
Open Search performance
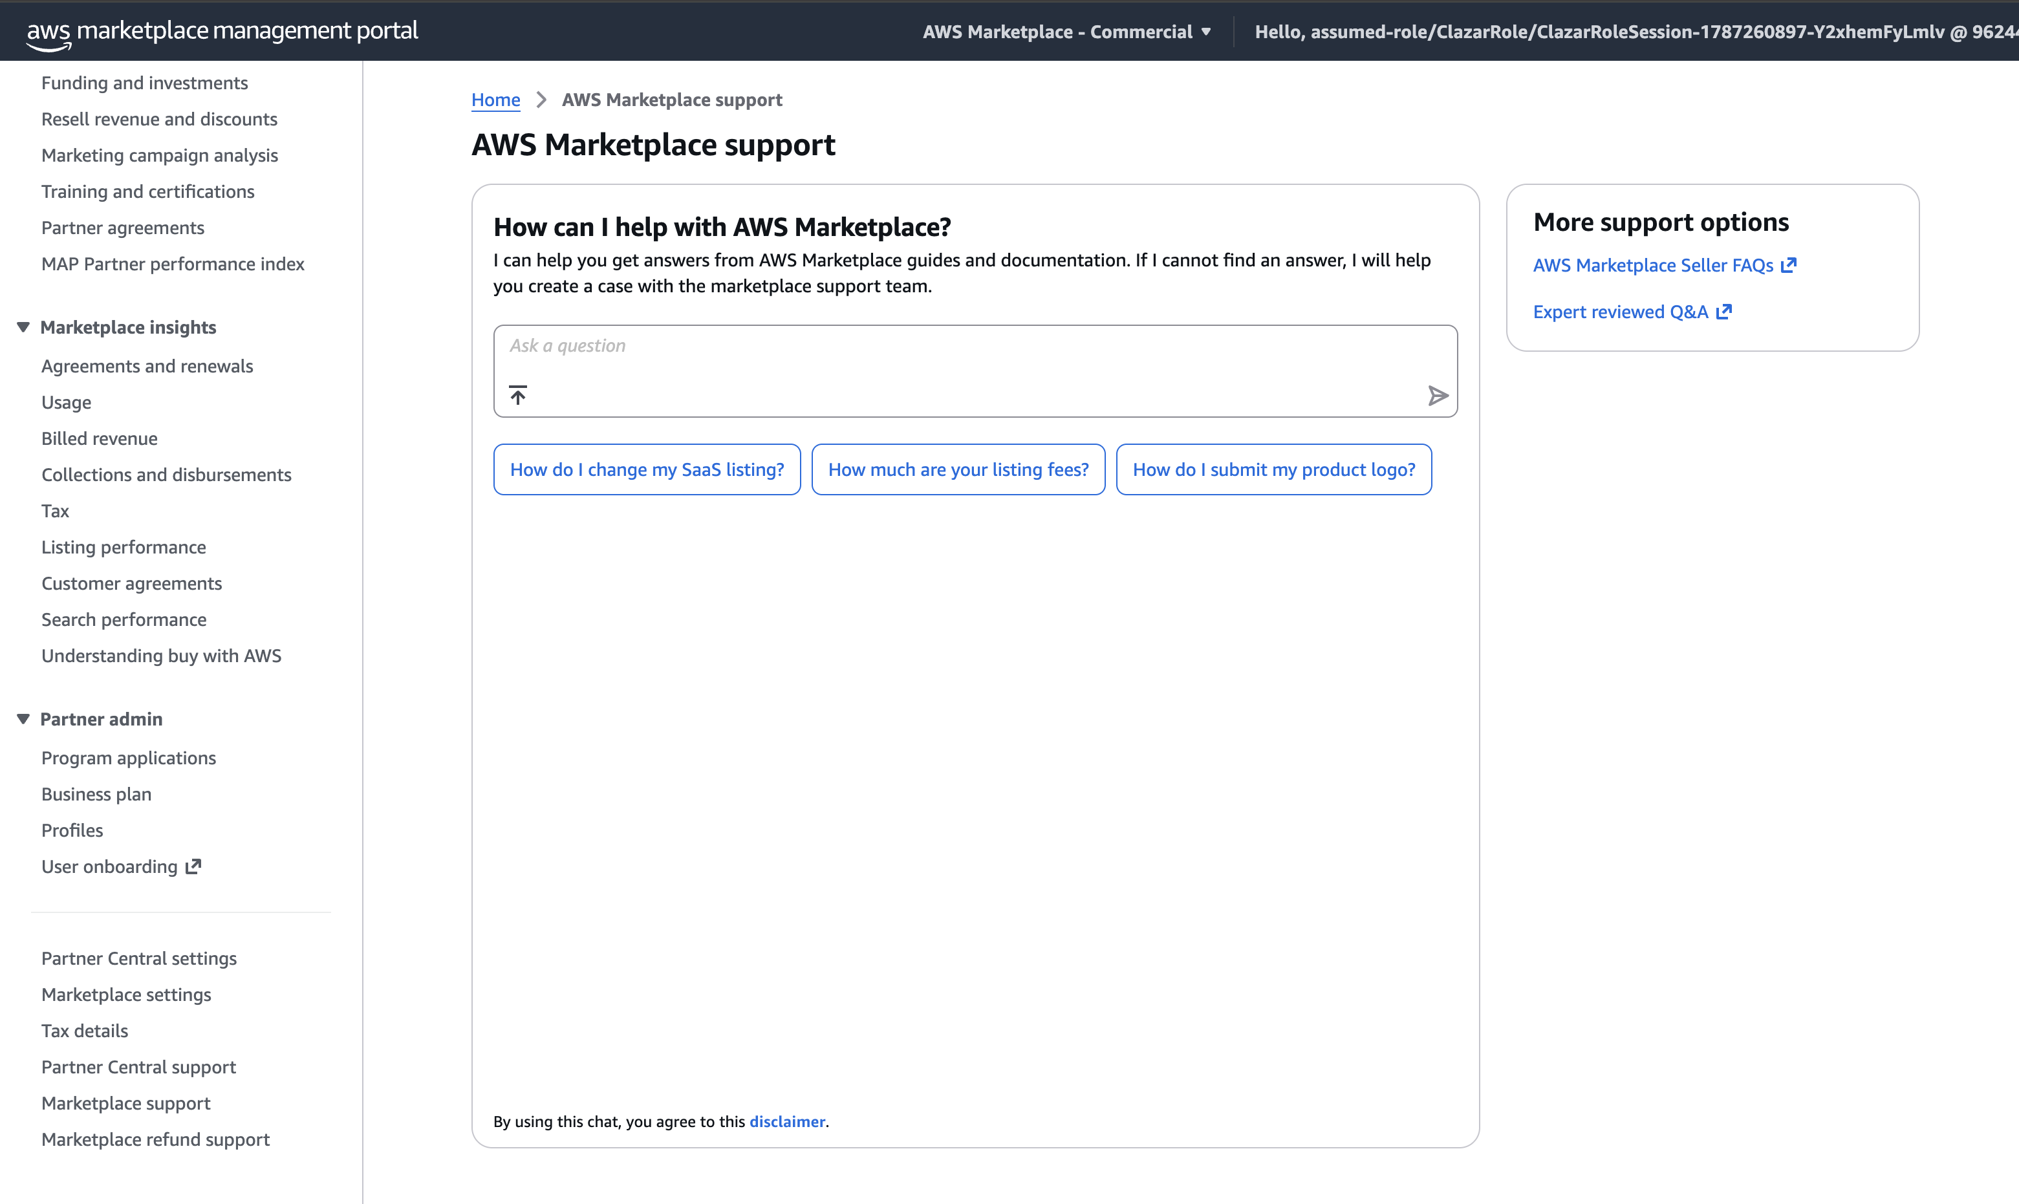pyautogui.click(x=124, y=620)
